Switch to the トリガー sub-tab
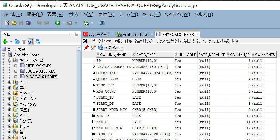 [149, 41]
